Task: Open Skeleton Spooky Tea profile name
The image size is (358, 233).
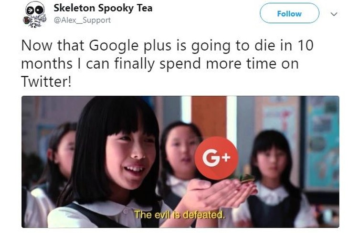Action: click(x=103, y=8)
